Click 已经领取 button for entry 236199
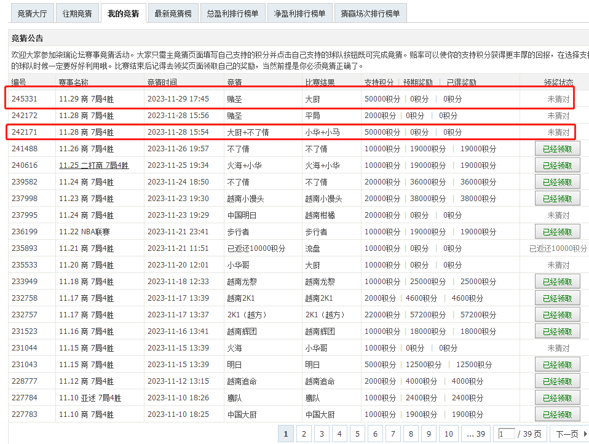This screenshot has height=444, width=589. 557,232
